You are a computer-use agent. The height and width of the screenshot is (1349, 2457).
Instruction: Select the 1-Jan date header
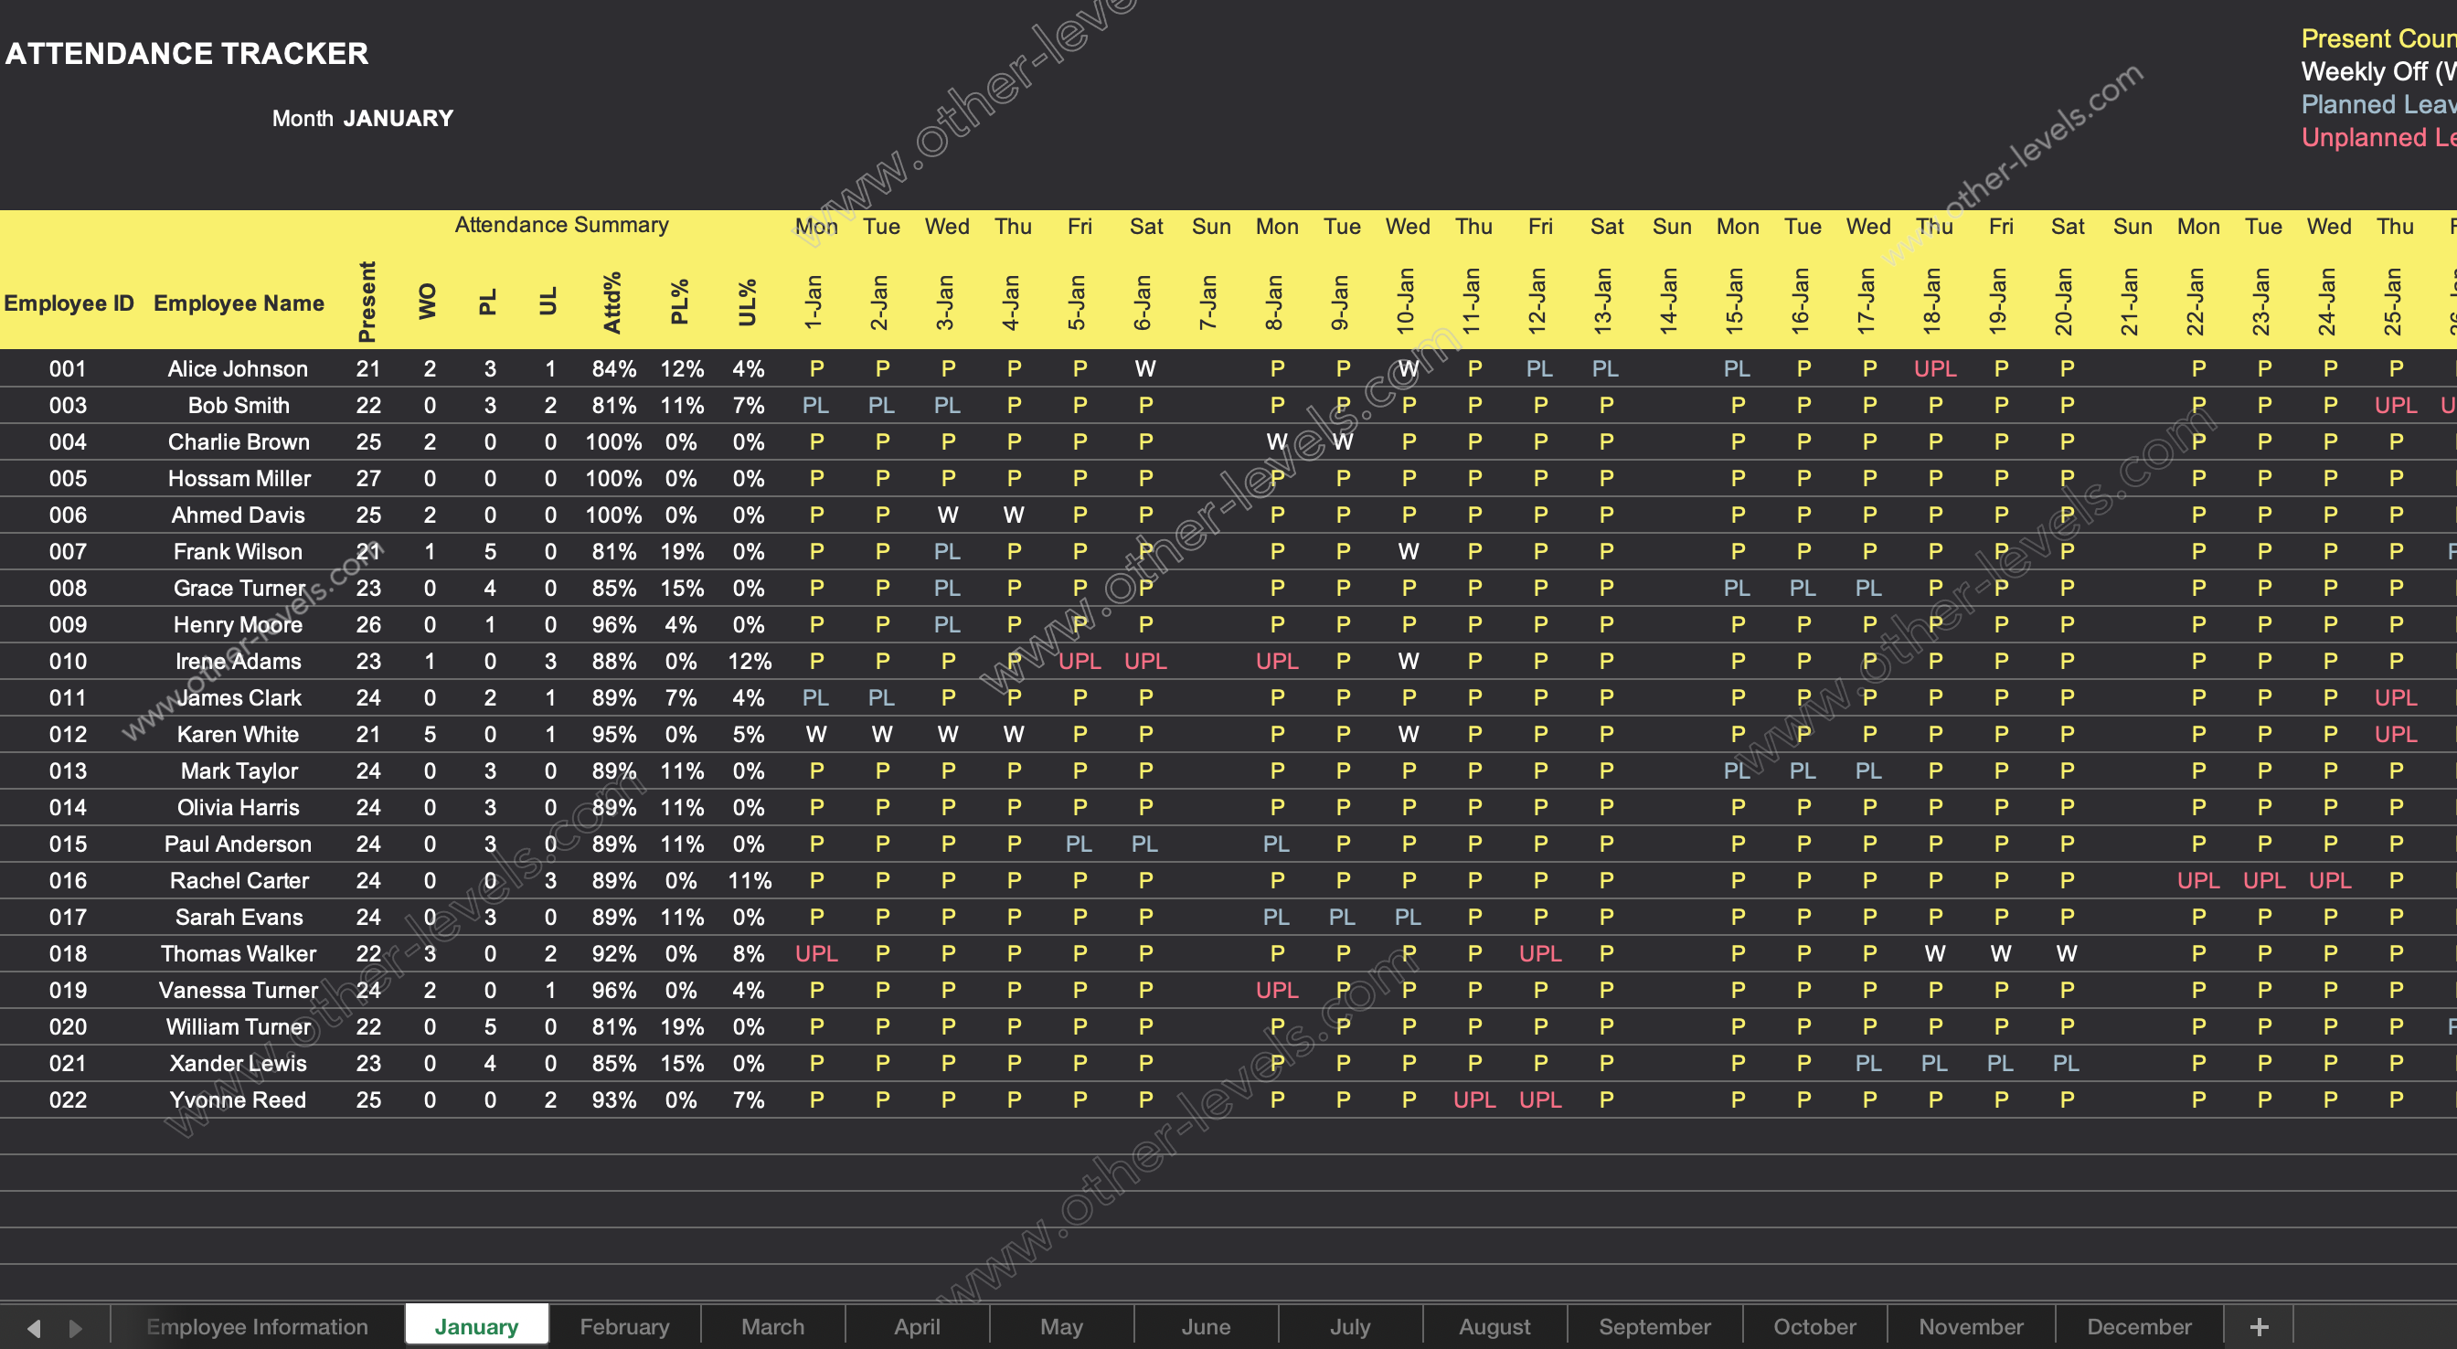814,303
